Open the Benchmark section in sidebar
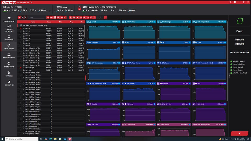Image resolution: width=251 pixels, height=141 pixels. coord(9,37)
